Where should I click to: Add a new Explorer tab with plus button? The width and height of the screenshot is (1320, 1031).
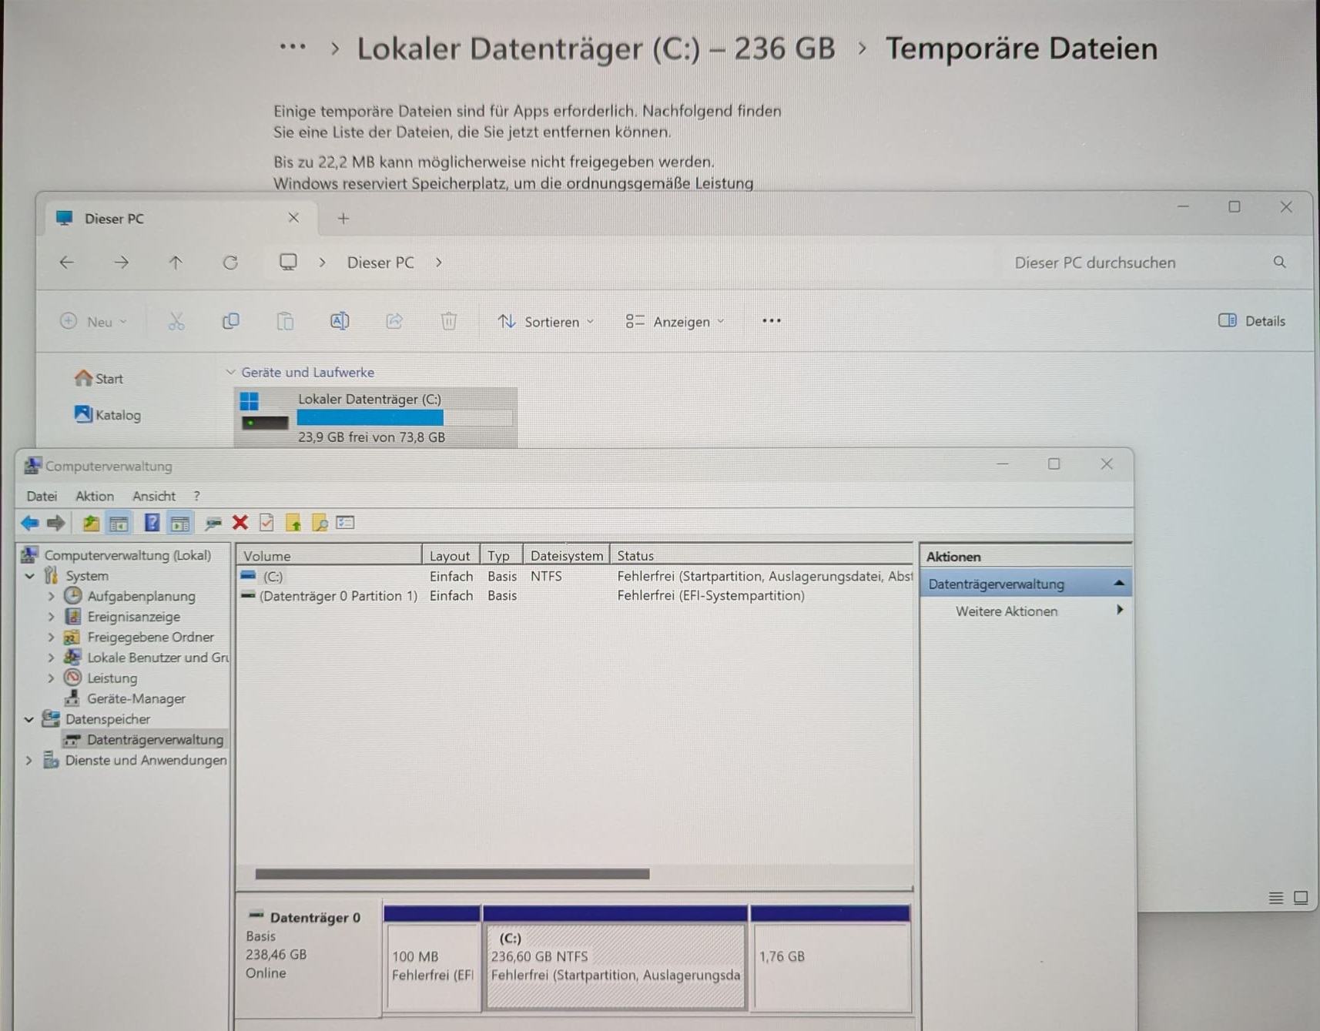[343, 219]
